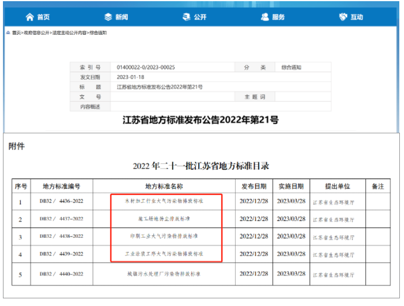The image size is (404, 306).
Task: Click the 发文日期 label cell
Action: (x=90, y=77)
